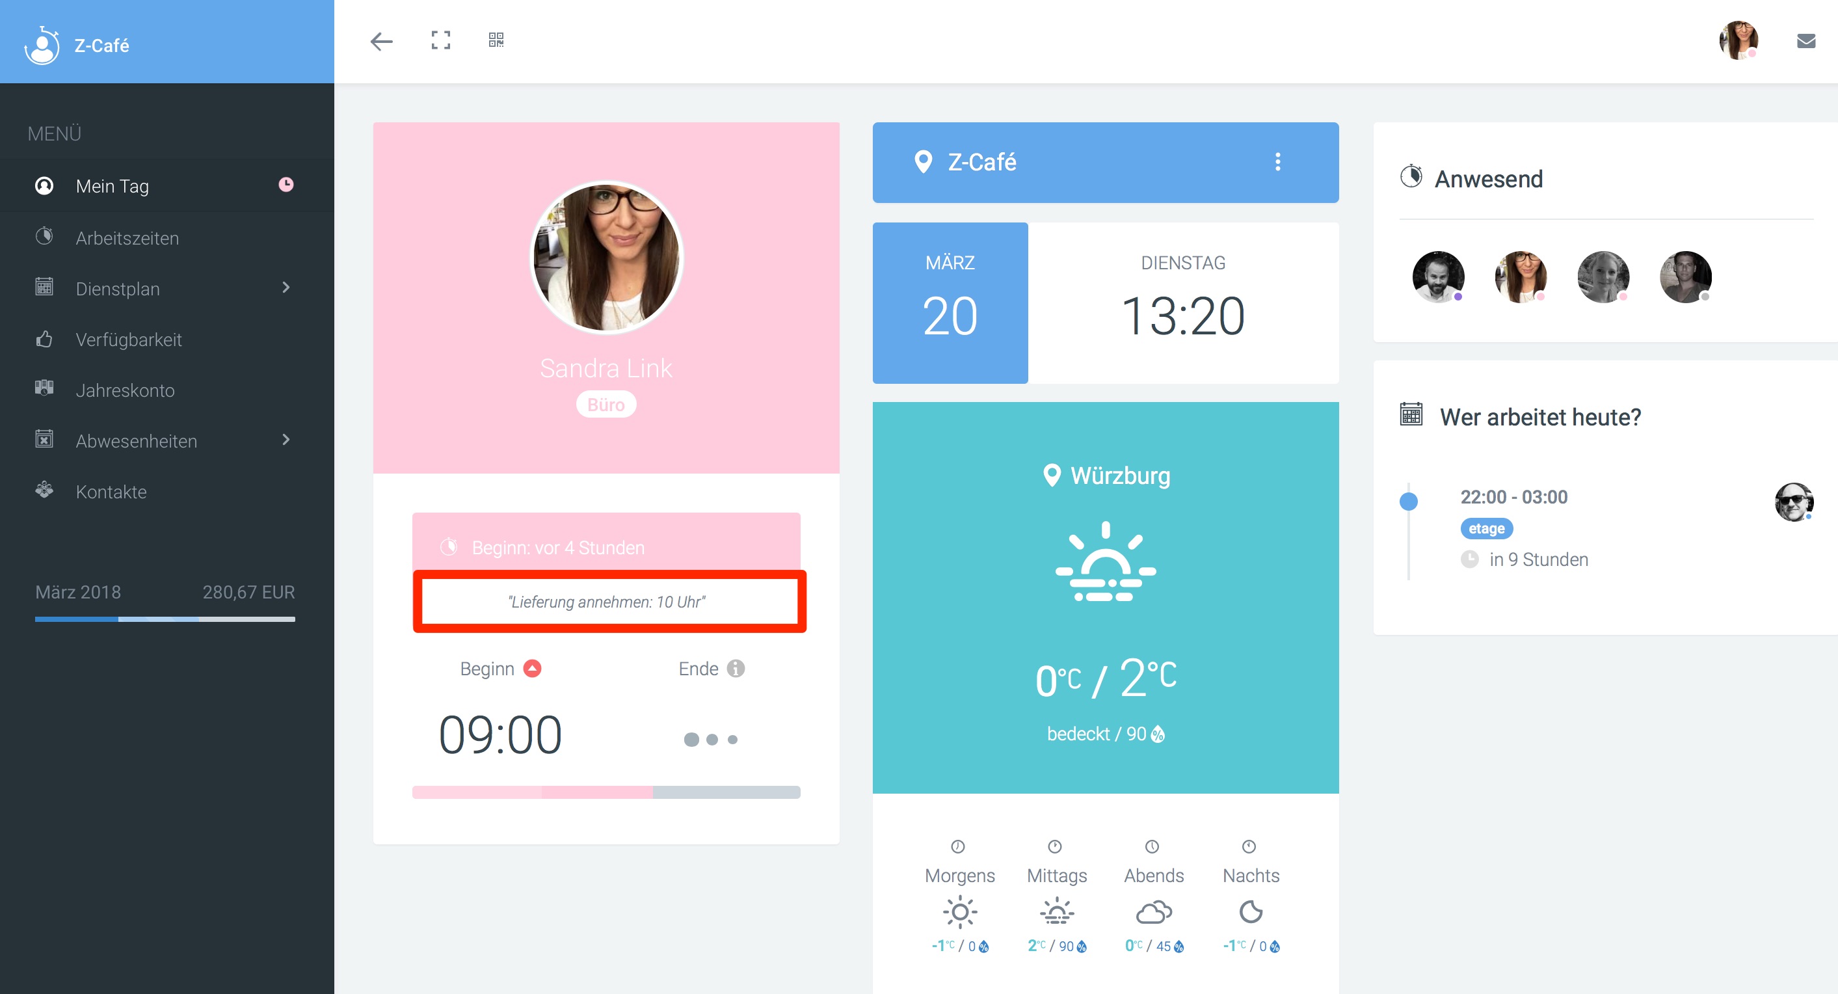This screenshot has height=994, width=1838.
Task: Click Jahreskonto icon in sidebar
Action: [x=44, y=388]
